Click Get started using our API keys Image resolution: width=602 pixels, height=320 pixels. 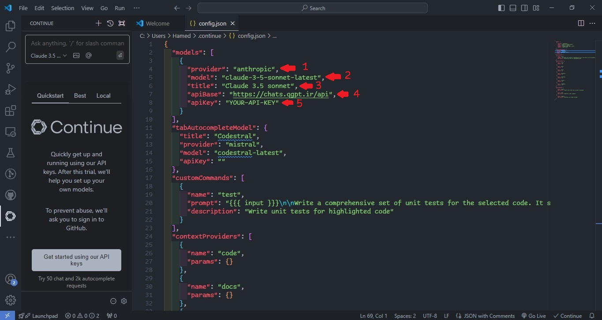[x=76, y=260]
